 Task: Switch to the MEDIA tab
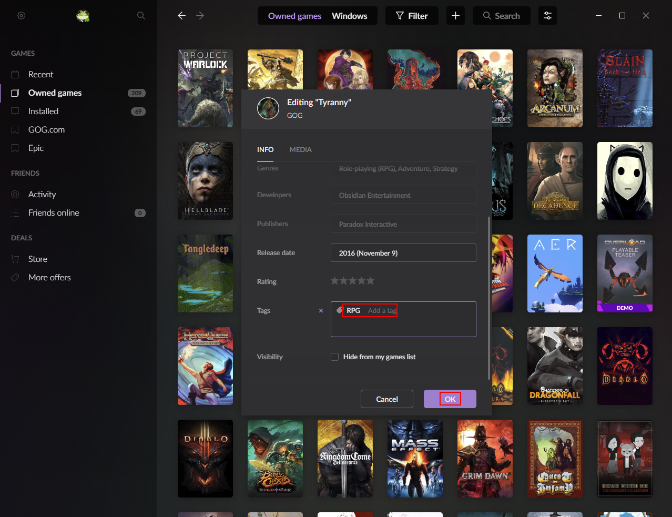click(300, 149)
